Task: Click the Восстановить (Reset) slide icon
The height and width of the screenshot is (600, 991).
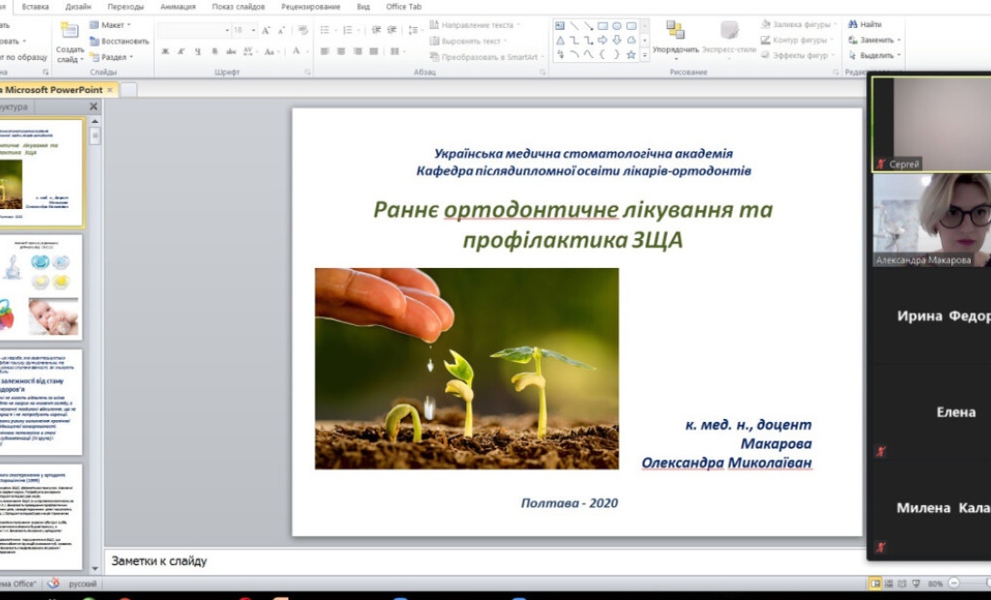Action: pyautogui.click(x=95, y=42)
